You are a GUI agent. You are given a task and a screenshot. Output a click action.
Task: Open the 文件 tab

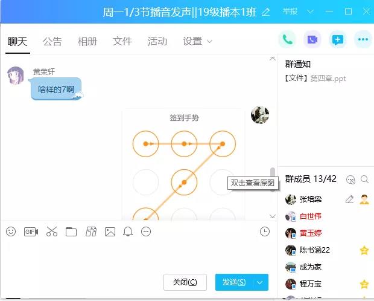(122, 41)
